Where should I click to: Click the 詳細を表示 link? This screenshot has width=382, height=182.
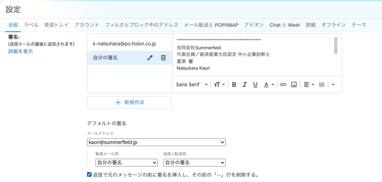point(21,51)
